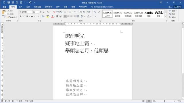184x103 pixels.
Task: Switch to Read Mode view in status bar
Action: pos(143,101)
